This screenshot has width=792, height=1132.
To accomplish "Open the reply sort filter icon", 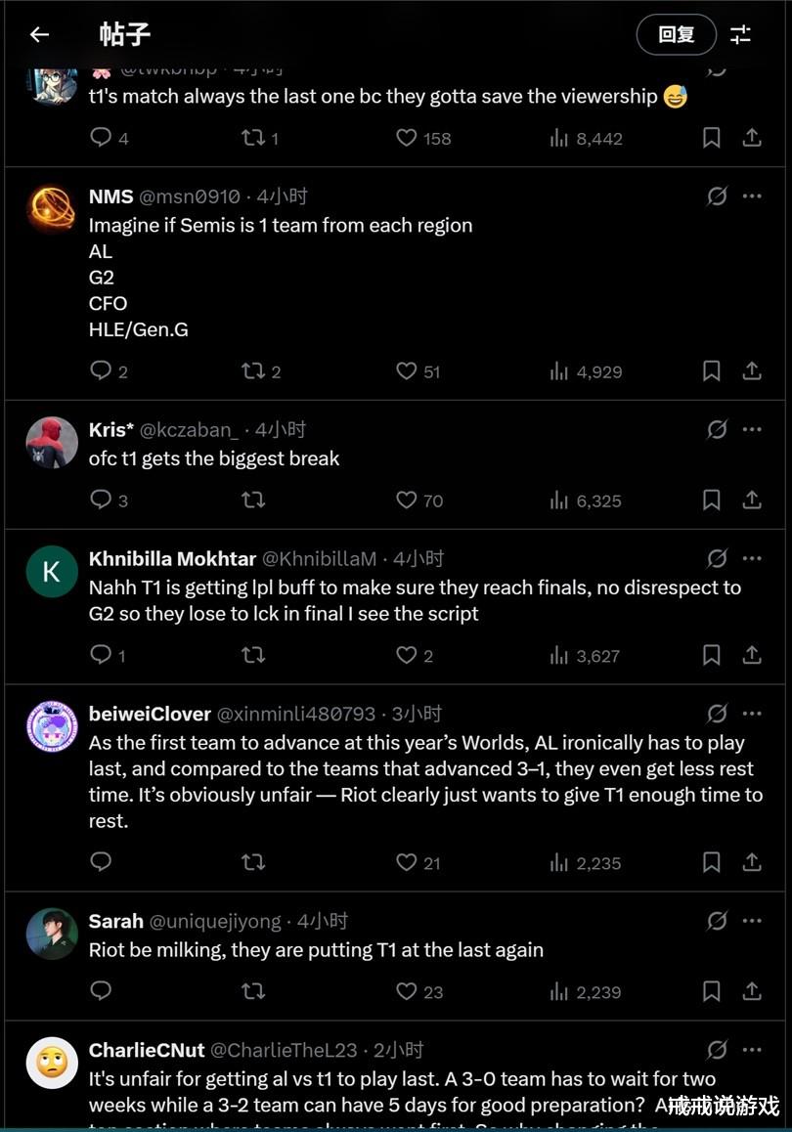I will (741, 35).
